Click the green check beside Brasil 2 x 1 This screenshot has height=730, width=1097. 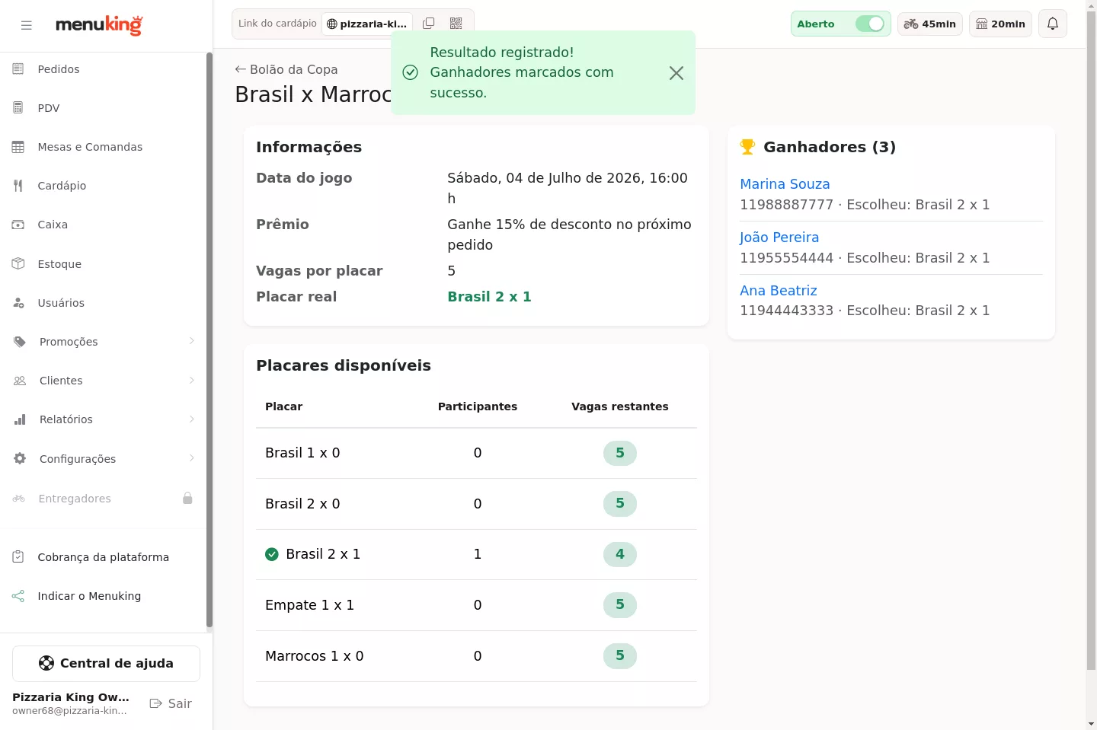click(x=272, y=554)
